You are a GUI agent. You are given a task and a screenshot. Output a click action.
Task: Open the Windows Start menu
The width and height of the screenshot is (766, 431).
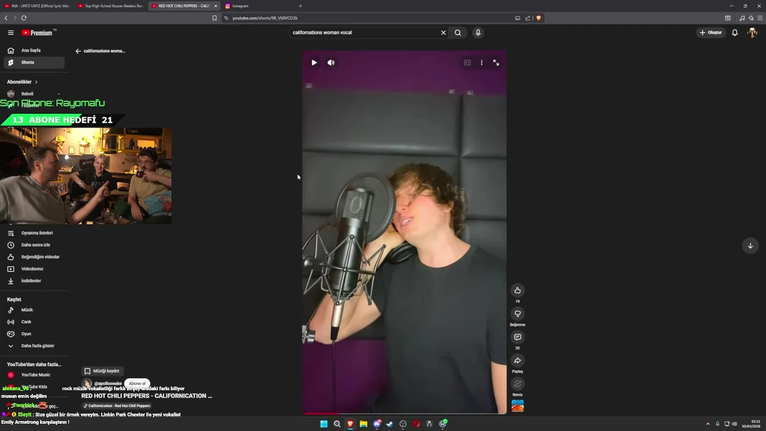tap(324, 424)
